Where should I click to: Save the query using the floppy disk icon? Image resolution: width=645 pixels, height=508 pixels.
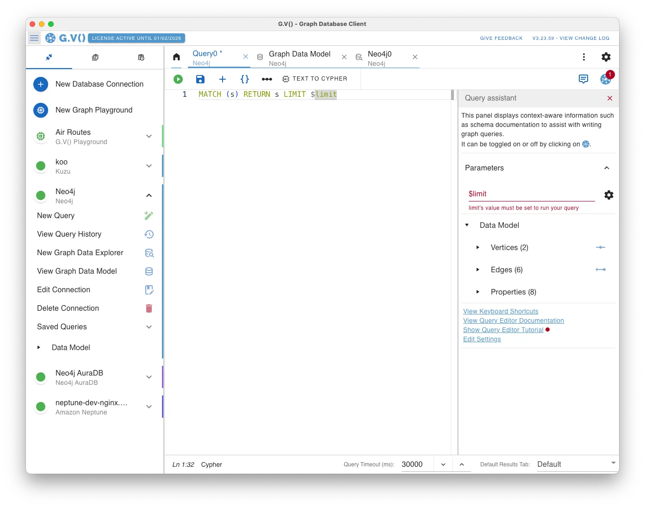[x=200, y=79]
